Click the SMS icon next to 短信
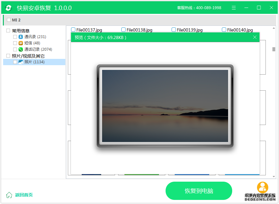279x204 pixels. tap(21, 43)
